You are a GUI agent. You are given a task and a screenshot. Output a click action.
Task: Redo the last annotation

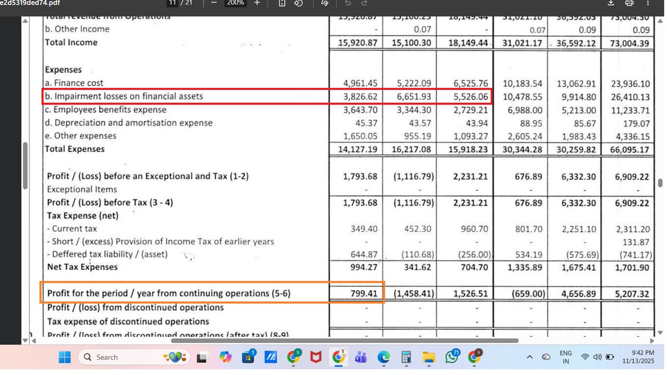[364, 3]
